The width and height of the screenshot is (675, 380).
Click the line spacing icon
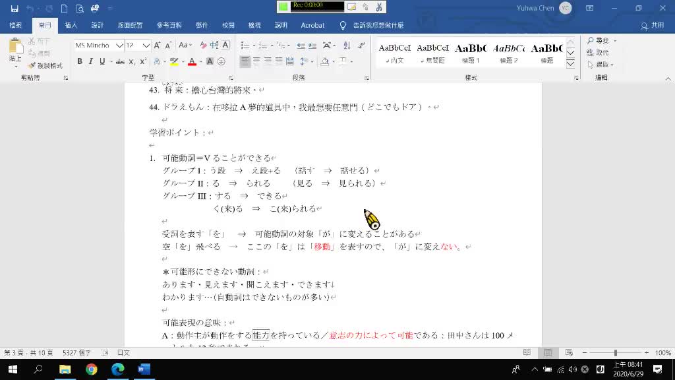(x=304, y=61)
